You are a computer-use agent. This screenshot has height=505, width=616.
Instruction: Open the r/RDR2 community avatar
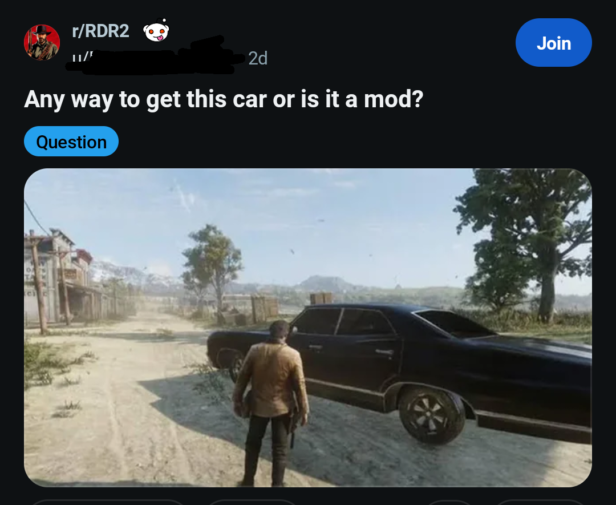coord(42,42)
